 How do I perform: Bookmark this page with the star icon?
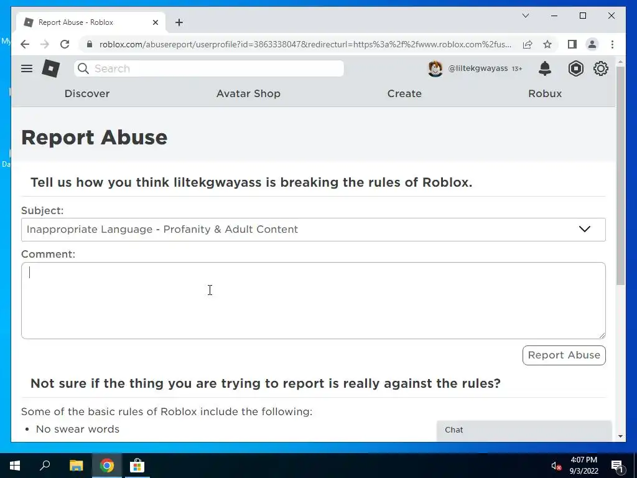point(547,44)
